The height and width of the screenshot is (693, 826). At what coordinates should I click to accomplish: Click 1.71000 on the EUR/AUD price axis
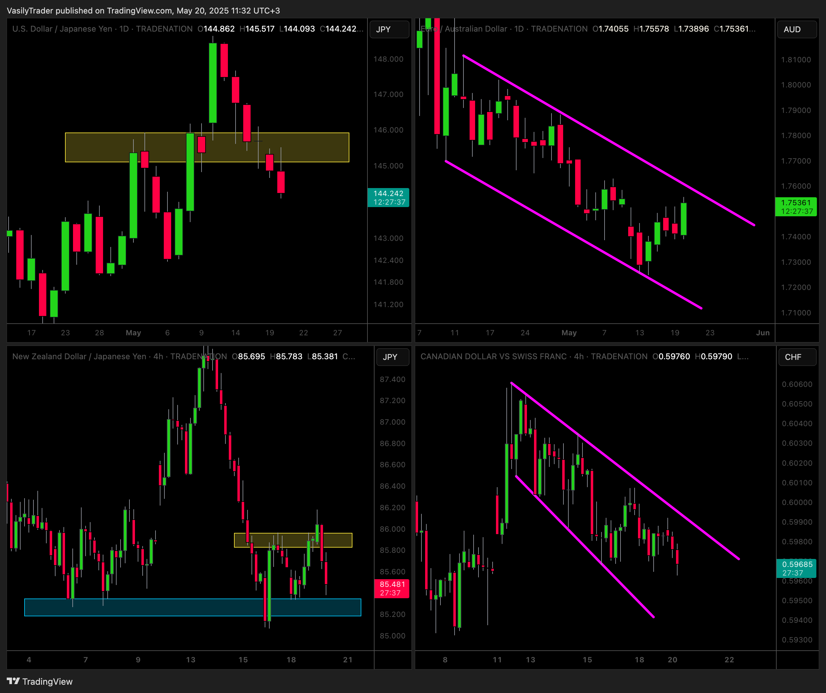(796, 313)
